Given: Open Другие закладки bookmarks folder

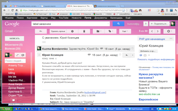Looking at the screenshot, I should click(169, 14).
